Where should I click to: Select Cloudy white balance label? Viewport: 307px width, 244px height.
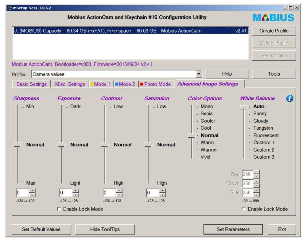pos(261,121)
